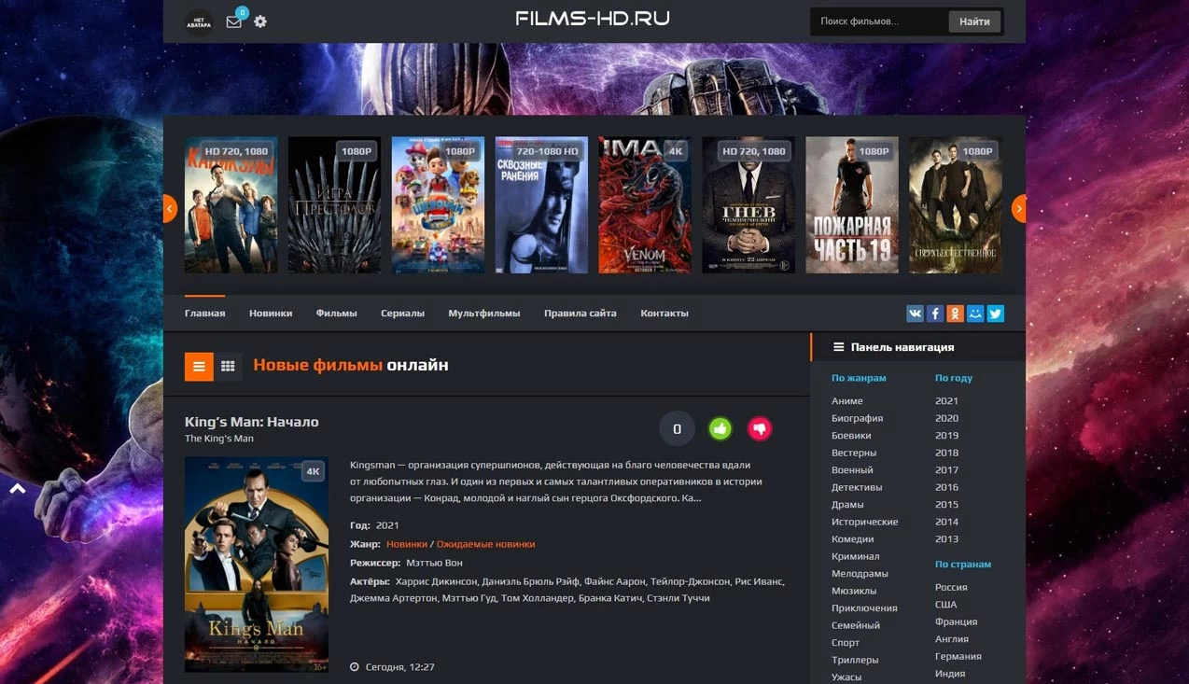Image resolution: width=1189 pixels, height=684 pixels.
Task: Choose Детективы in the genre list
Action: [857, 487]
